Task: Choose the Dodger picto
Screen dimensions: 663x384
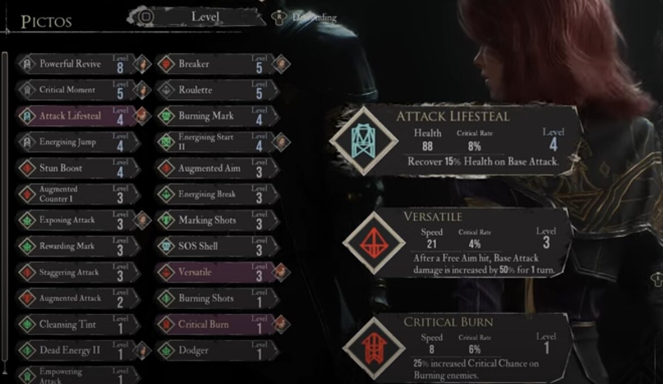Action: (217, 350)
